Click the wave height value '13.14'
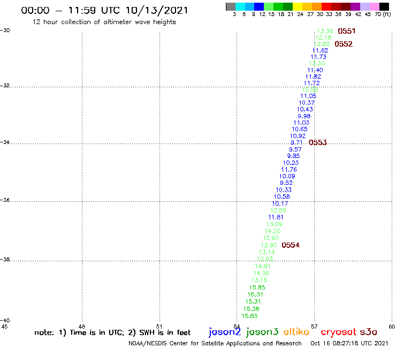This screenshot has width=396, height=348. (x=266, y=252)
